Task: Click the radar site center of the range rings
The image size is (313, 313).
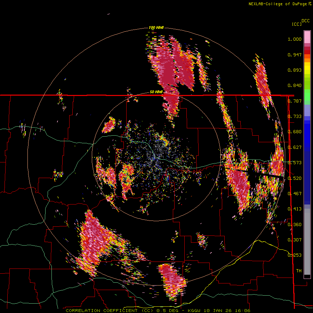Action: click(156, 157)
